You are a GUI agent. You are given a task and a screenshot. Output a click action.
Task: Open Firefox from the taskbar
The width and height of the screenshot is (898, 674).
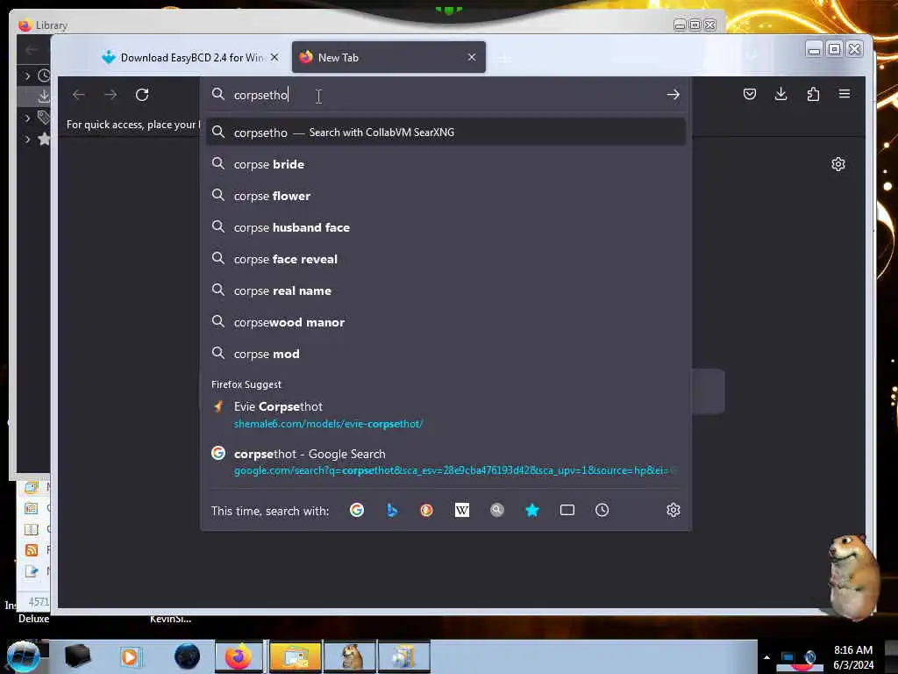point(239,656)
